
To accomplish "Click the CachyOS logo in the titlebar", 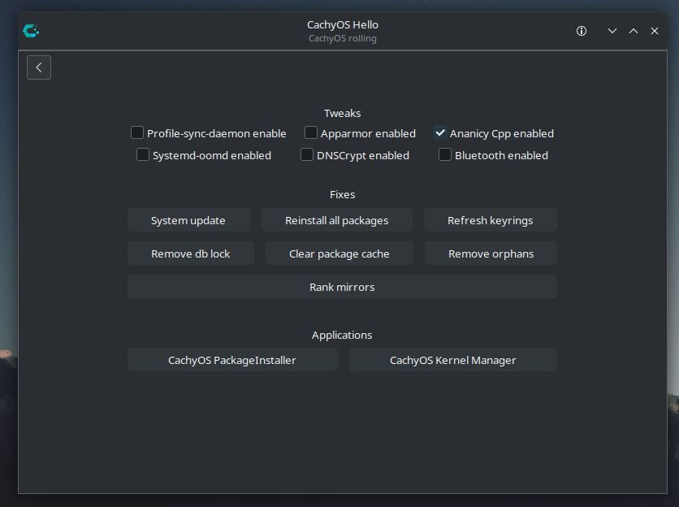I will pyautogui.click(x=31, y=31).
